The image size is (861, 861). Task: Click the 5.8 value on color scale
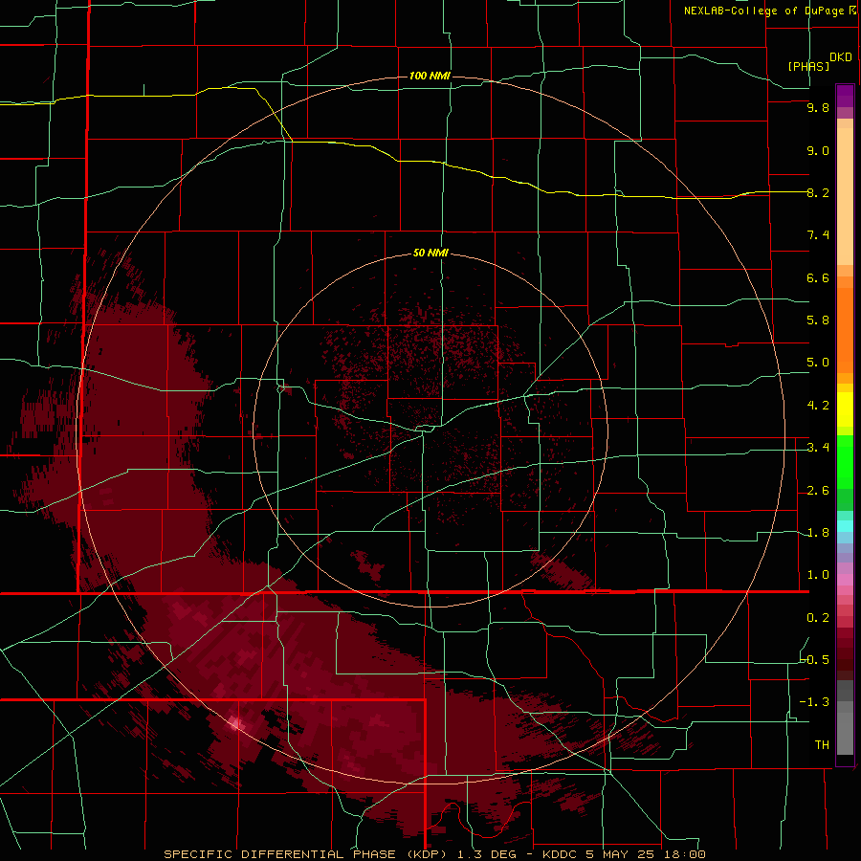(818, 320)
